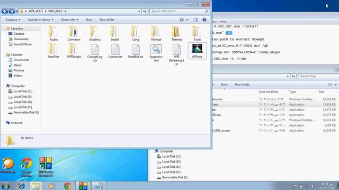Expand the views options arrow
The height and width of the screenshot is (190, 339).
click(187, 20)
